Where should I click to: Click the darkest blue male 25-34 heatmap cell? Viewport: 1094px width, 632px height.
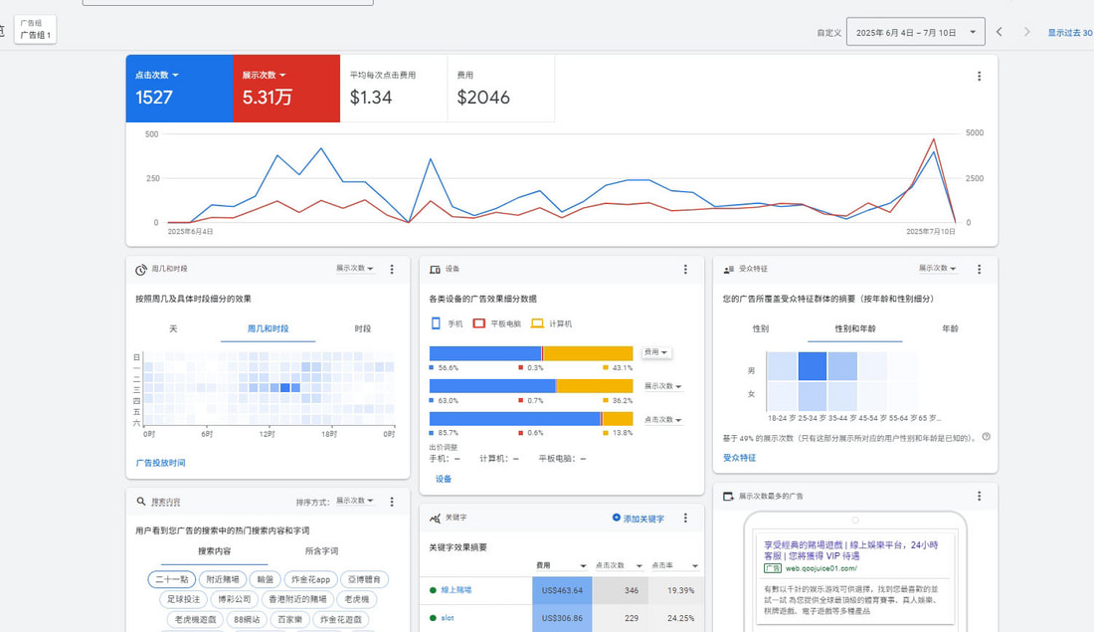[x=813, y=366]
